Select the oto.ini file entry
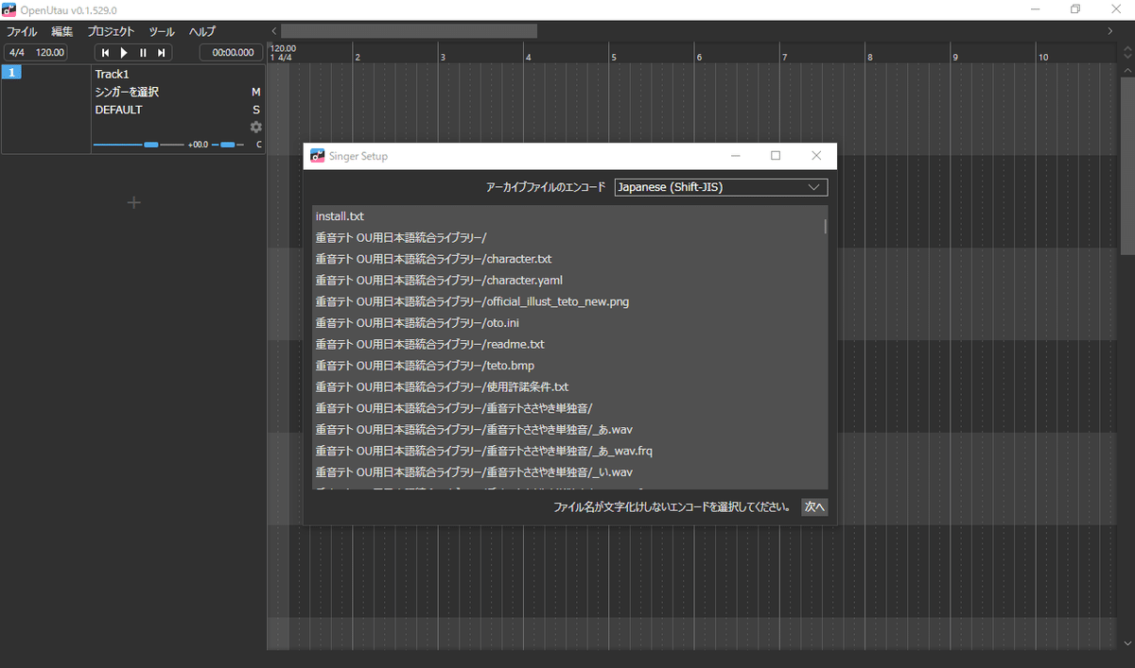Viewport: 1135px width, 668px height. (568, 323)
